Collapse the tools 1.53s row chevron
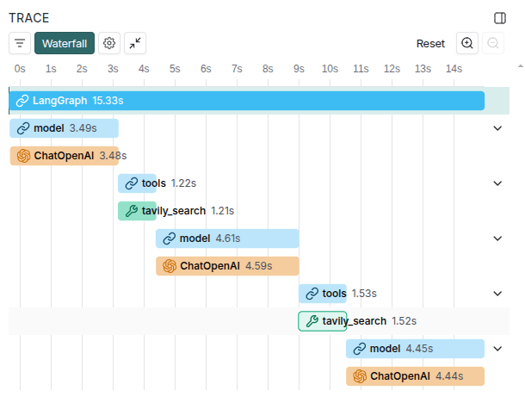 [x=497, y=294]
